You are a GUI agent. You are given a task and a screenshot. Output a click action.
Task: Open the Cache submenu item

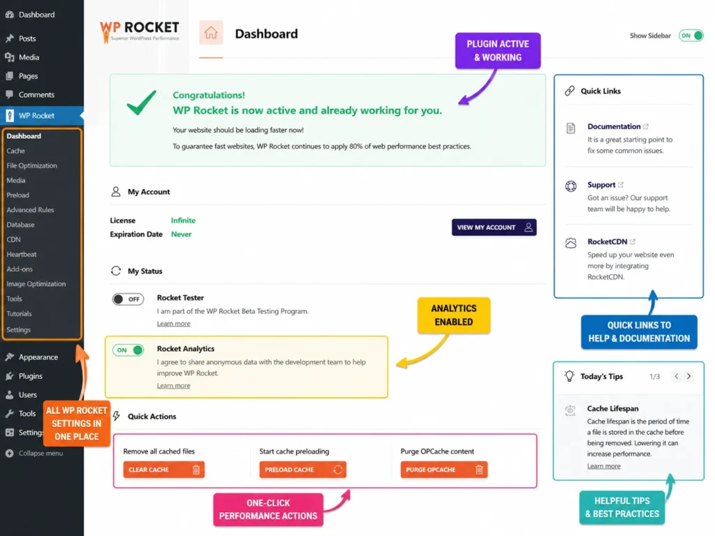pyautogui.click(x=15, y=151)
